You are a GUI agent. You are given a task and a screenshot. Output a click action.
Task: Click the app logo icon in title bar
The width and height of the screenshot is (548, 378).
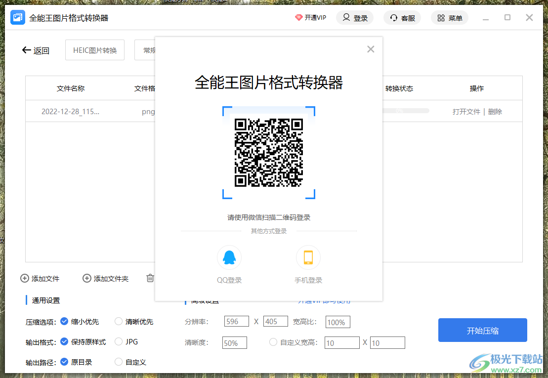click(x=17, y=17)
